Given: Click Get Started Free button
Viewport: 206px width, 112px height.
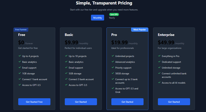Looking at the screenshot, I should click(x=34, y=102).
